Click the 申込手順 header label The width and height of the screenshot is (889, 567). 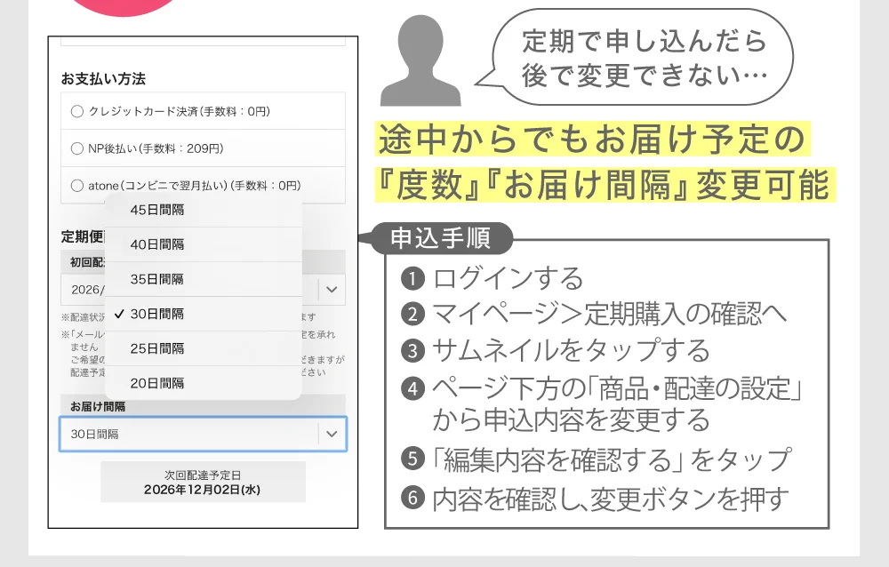441,237
